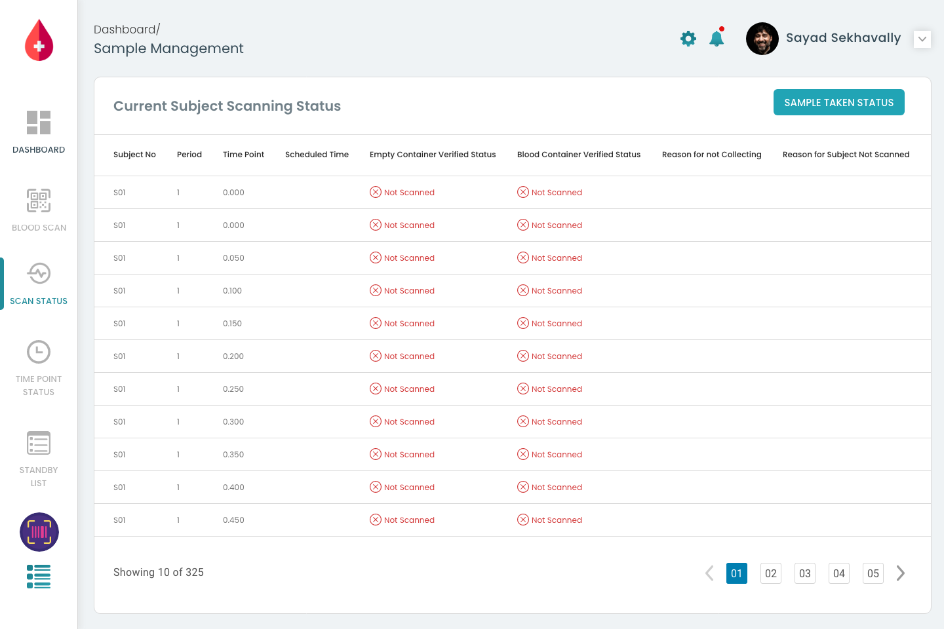
Task: Click the 0.350 time point cell
Action: coord(233,455)
